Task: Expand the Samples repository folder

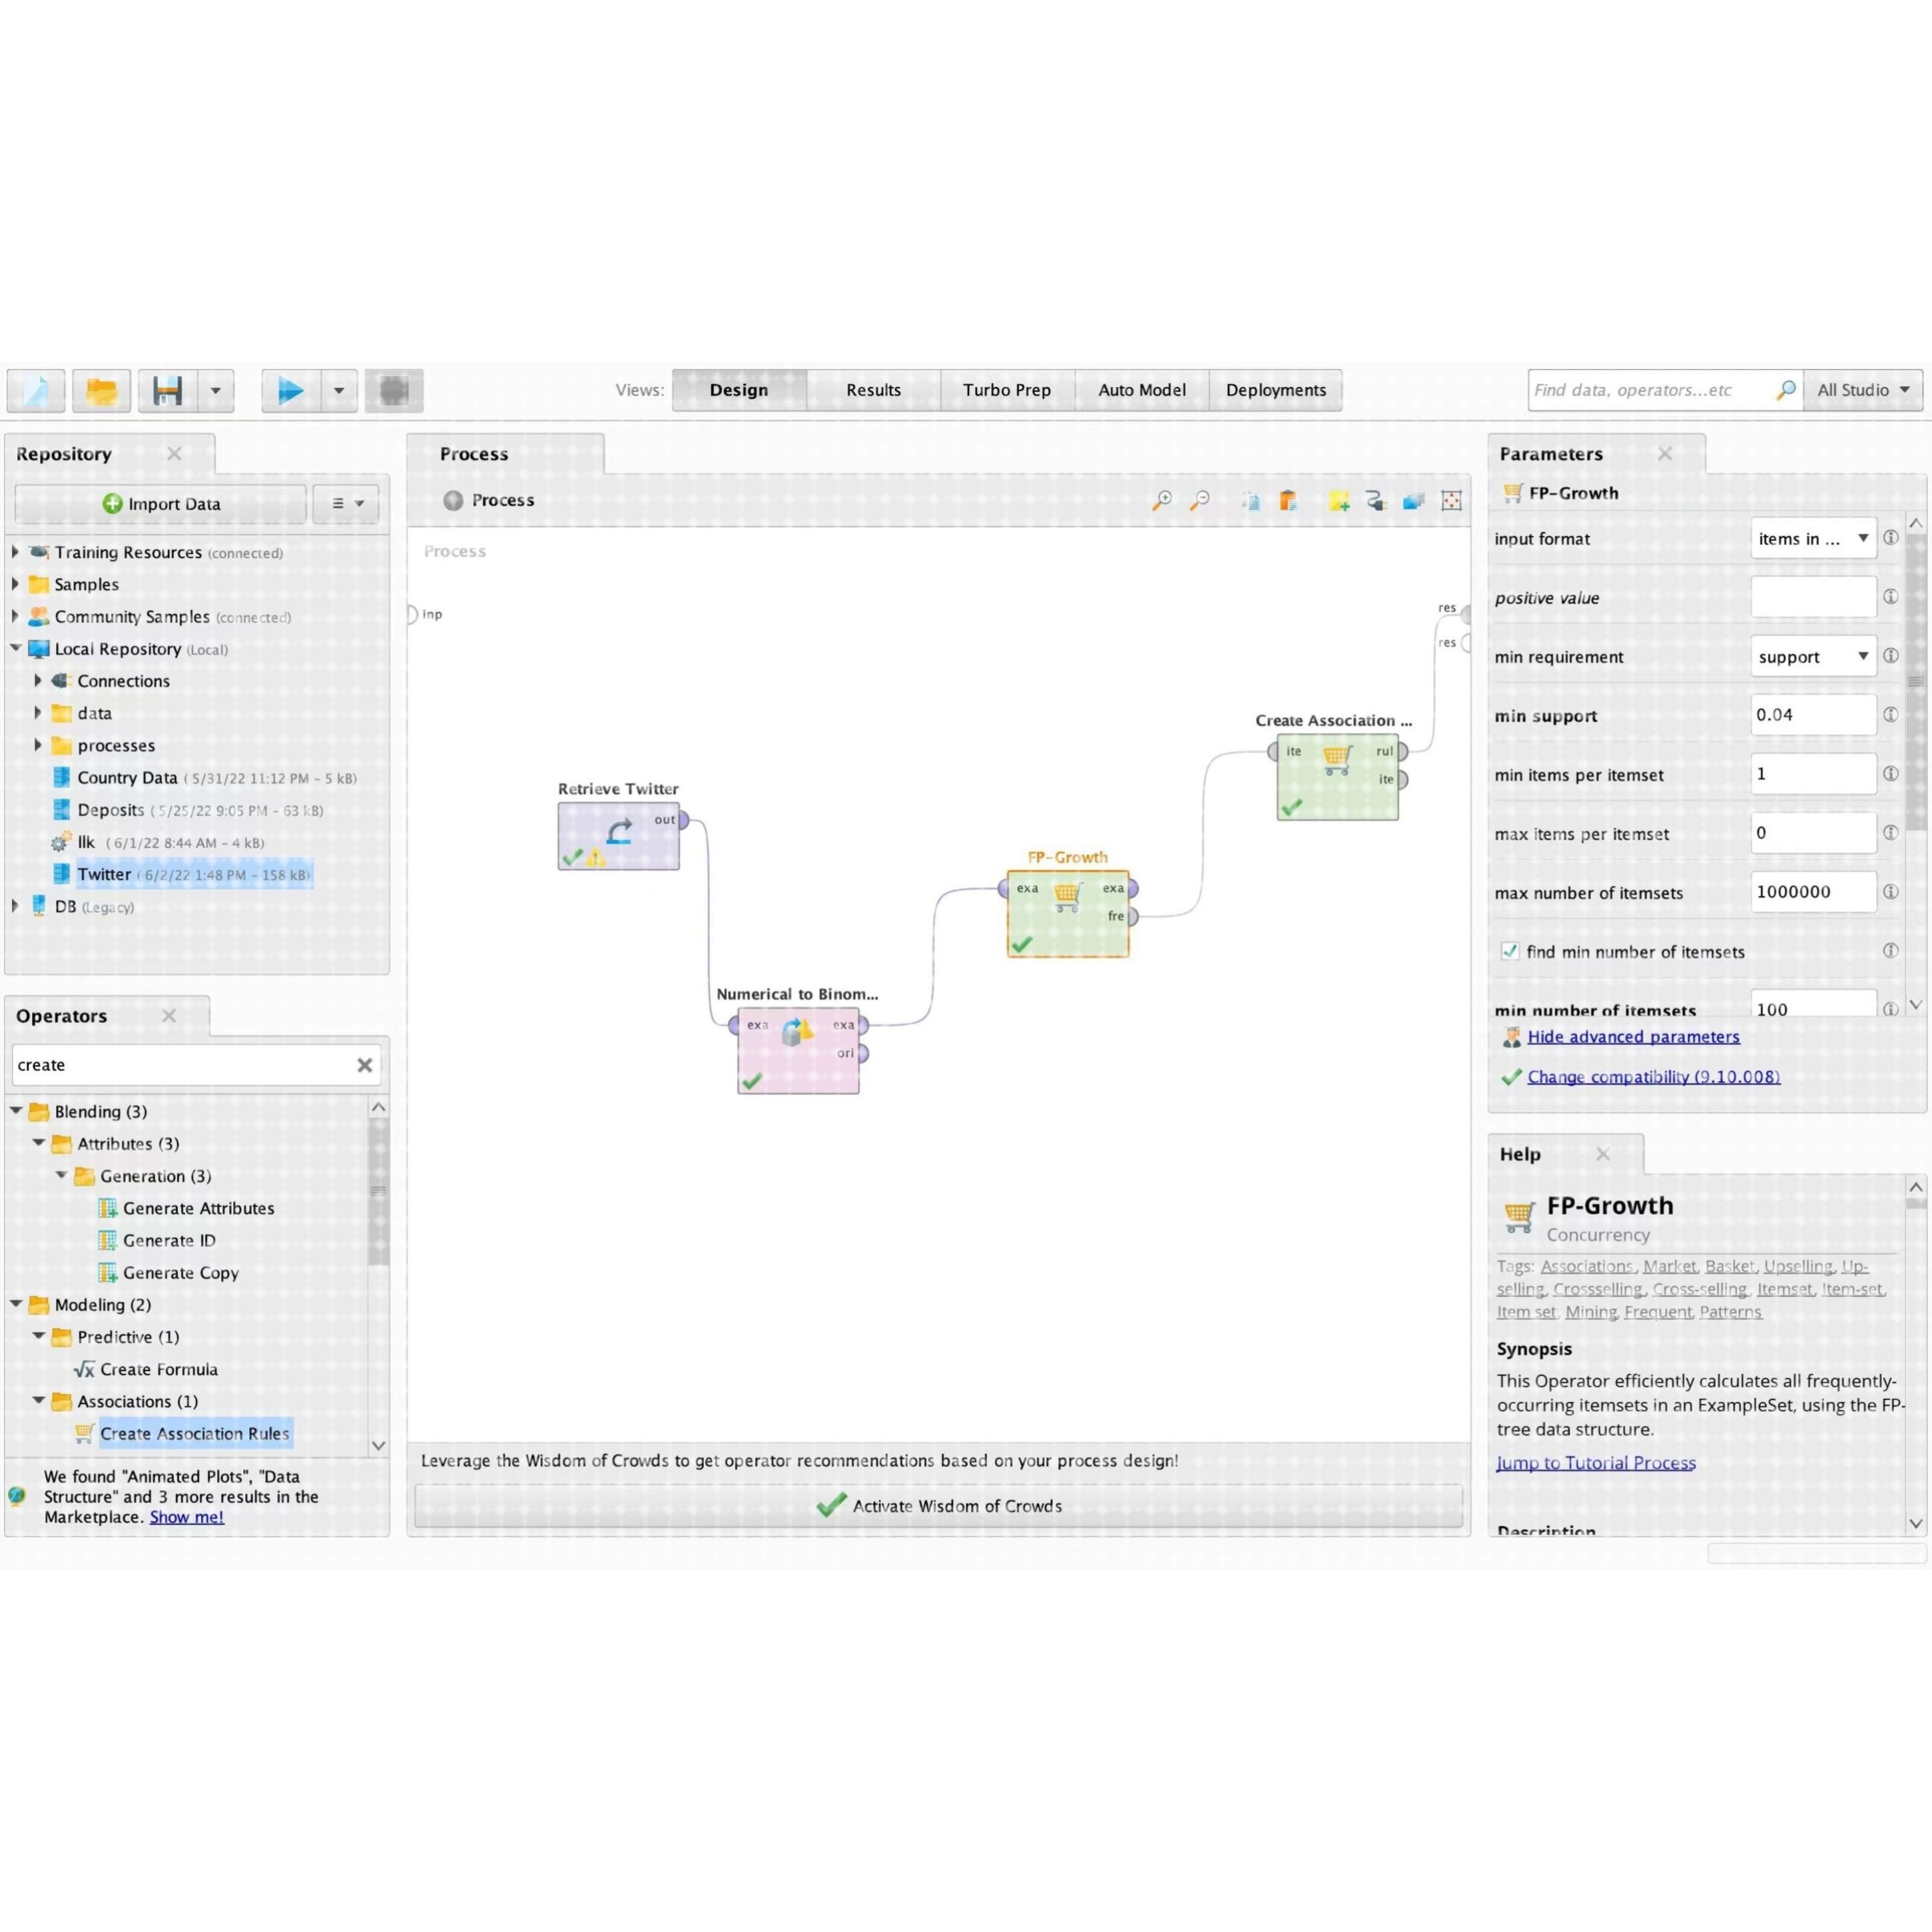Action: tap(16, 584)
